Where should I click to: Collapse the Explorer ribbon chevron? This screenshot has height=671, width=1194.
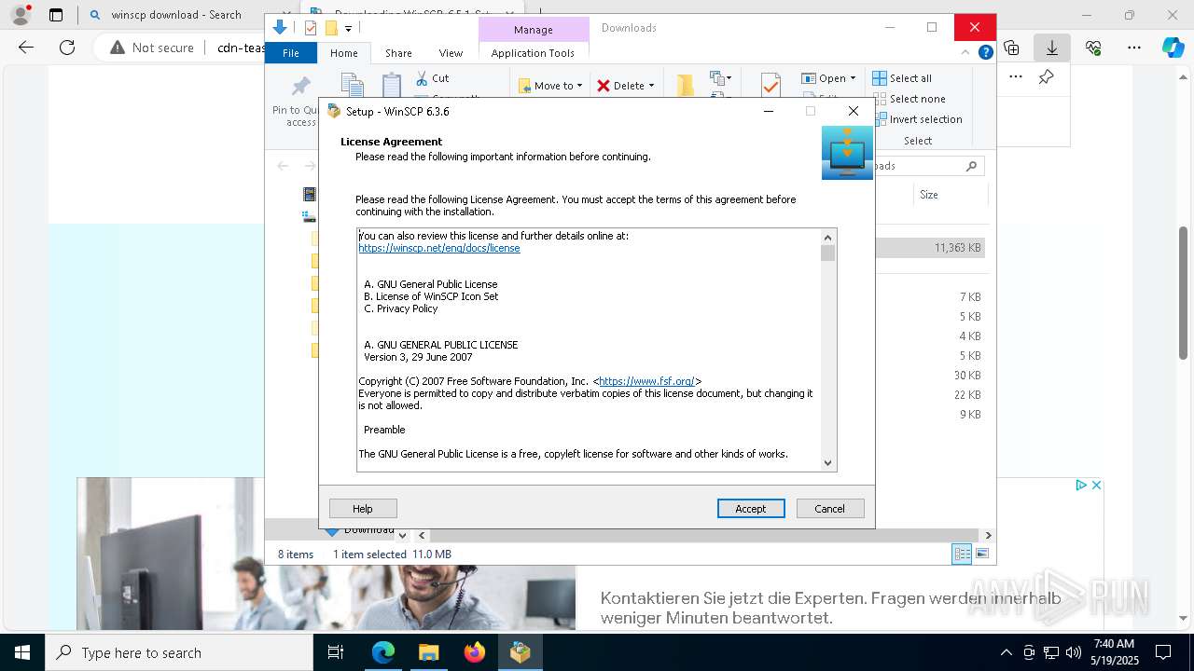[x=965, y=52]
